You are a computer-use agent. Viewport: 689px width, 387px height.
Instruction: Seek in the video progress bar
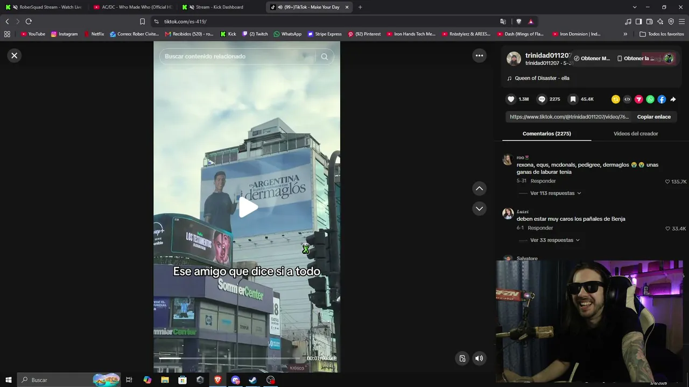tap(230, 358)
